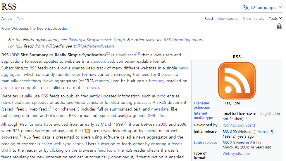The height and width of the screenshot is (161, 286).
Task: Click the 'Type of format' infobox label
Action: click(x=200, y=155)
